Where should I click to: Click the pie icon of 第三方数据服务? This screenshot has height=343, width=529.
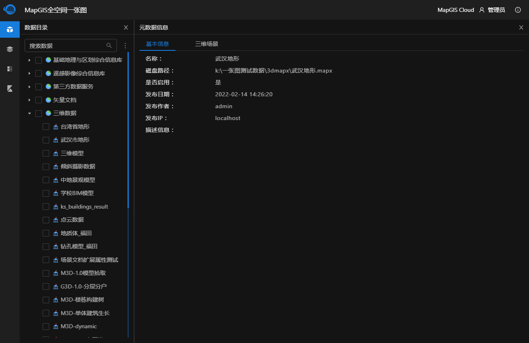click(48, 86)
